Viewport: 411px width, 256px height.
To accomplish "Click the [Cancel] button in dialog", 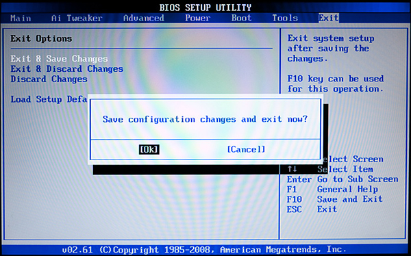I will [246, 149].
